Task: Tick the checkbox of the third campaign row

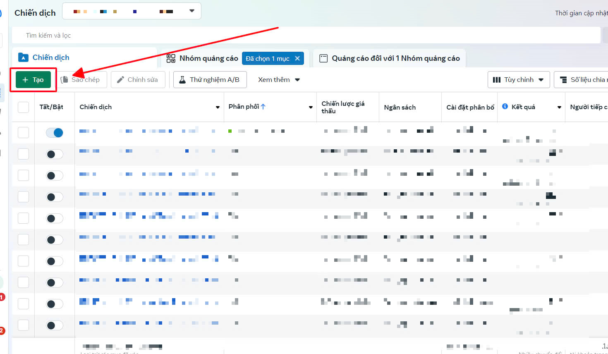Action: (x=24, y=175)
